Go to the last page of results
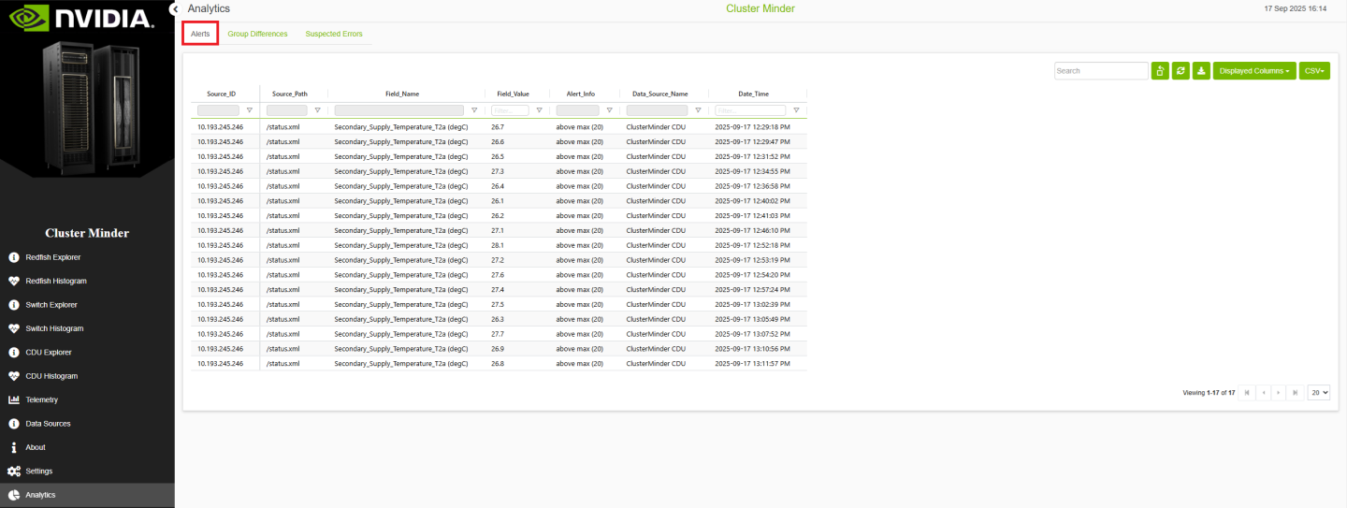 pos(1295,393)
